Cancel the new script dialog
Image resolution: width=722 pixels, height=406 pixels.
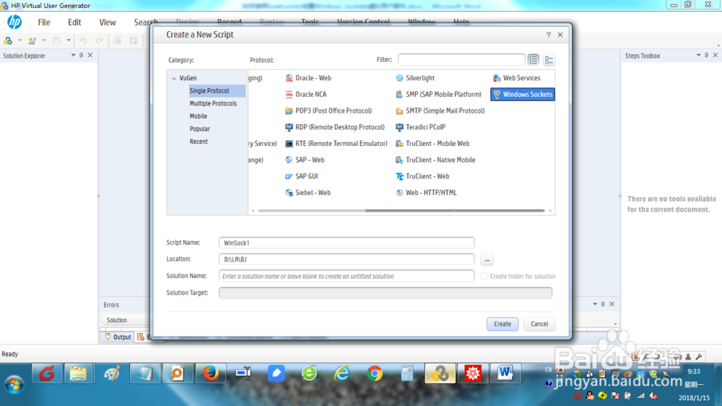[x=539, y=324]
